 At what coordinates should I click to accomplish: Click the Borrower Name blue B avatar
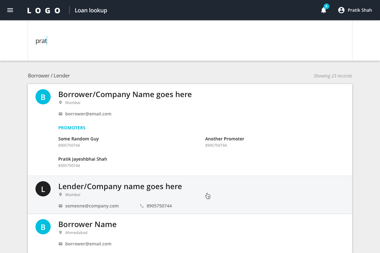coord(43,227)
